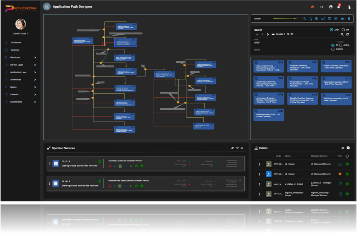
Task: Click the trash delete icon in the Toolbar
Action: (x=348, y=18)
